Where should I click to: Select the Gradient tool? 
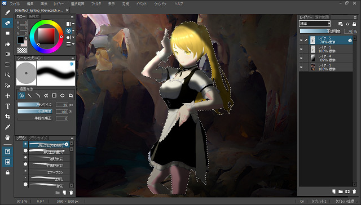tap(7, 54)
